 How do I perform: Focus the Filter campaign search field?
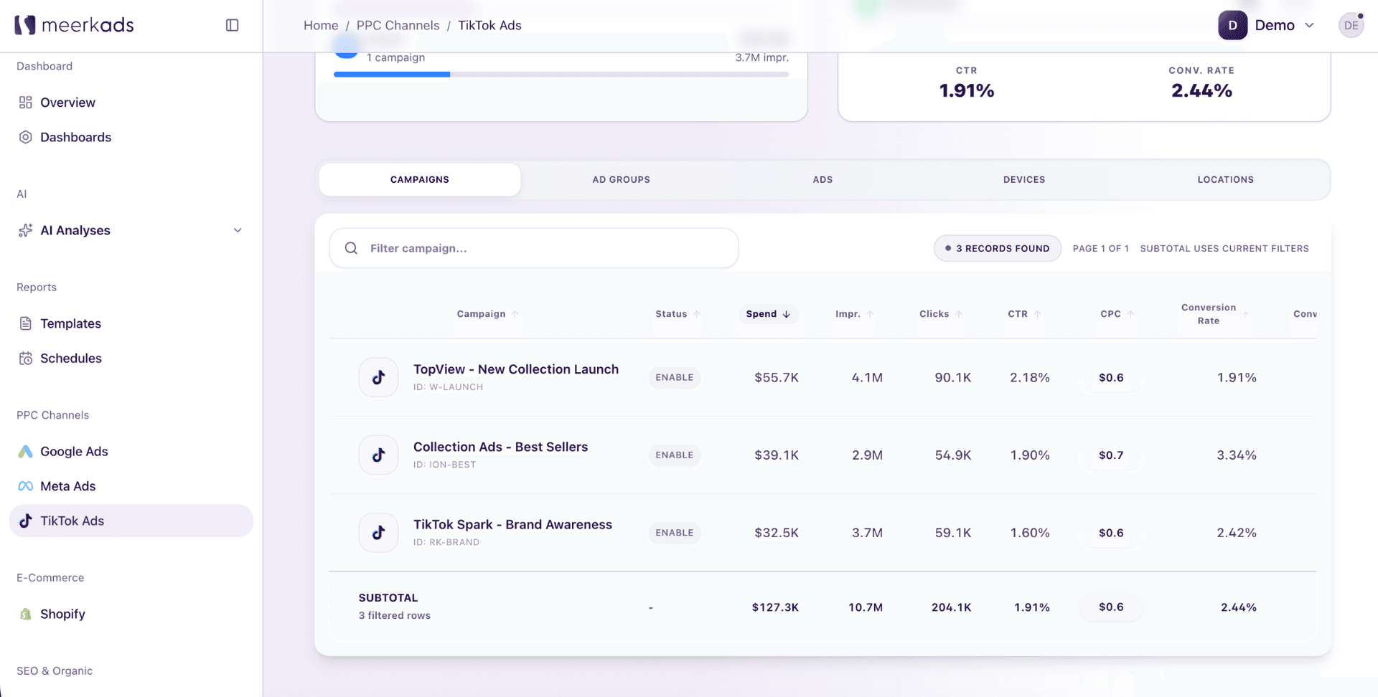click(x=534, y=248)
